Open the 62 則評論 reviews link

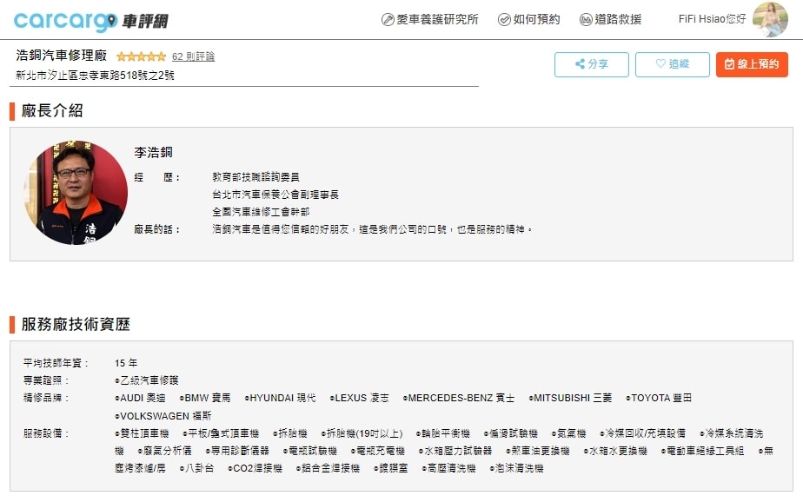click(193, 56)
